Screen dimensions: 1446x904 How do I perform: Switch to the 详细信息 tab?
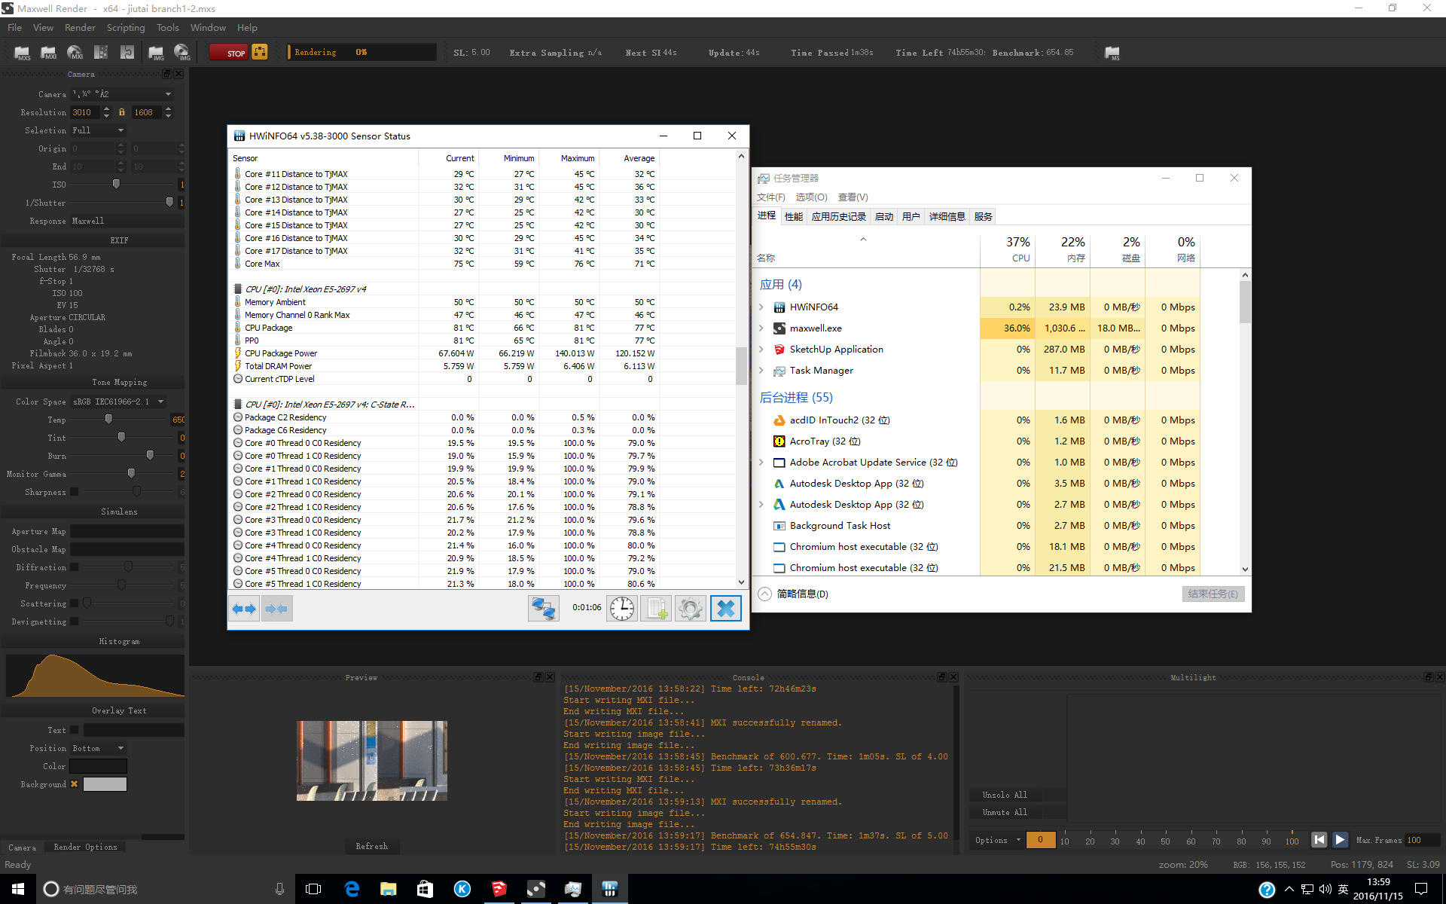point(947,217)
